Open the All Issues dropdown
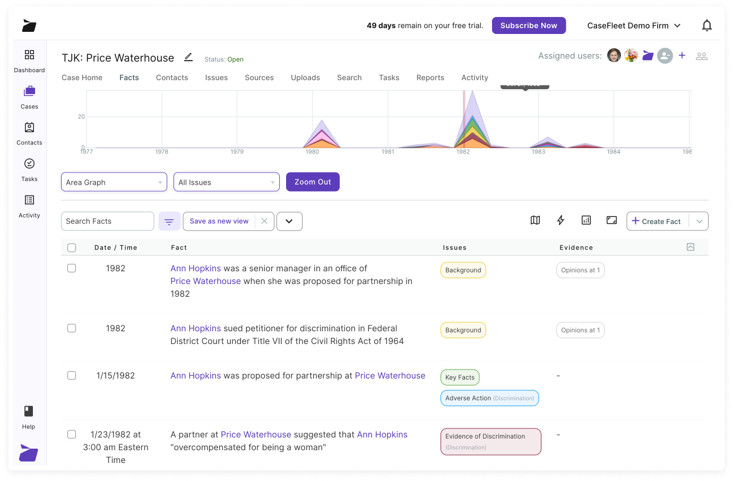 click(227, 182)
